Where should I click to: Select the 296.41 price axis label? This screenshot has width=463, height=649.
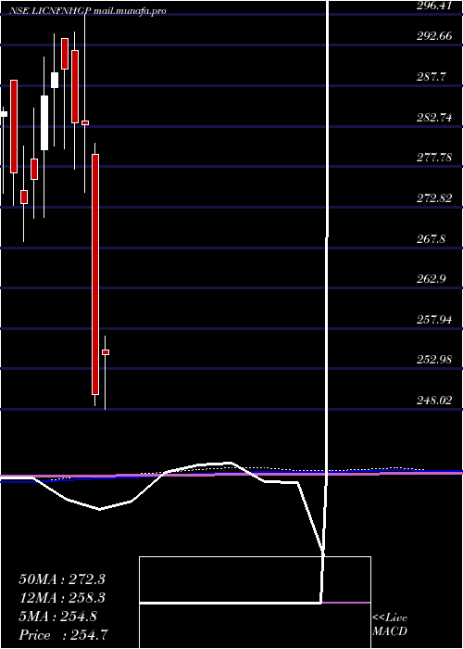[434, 5]
